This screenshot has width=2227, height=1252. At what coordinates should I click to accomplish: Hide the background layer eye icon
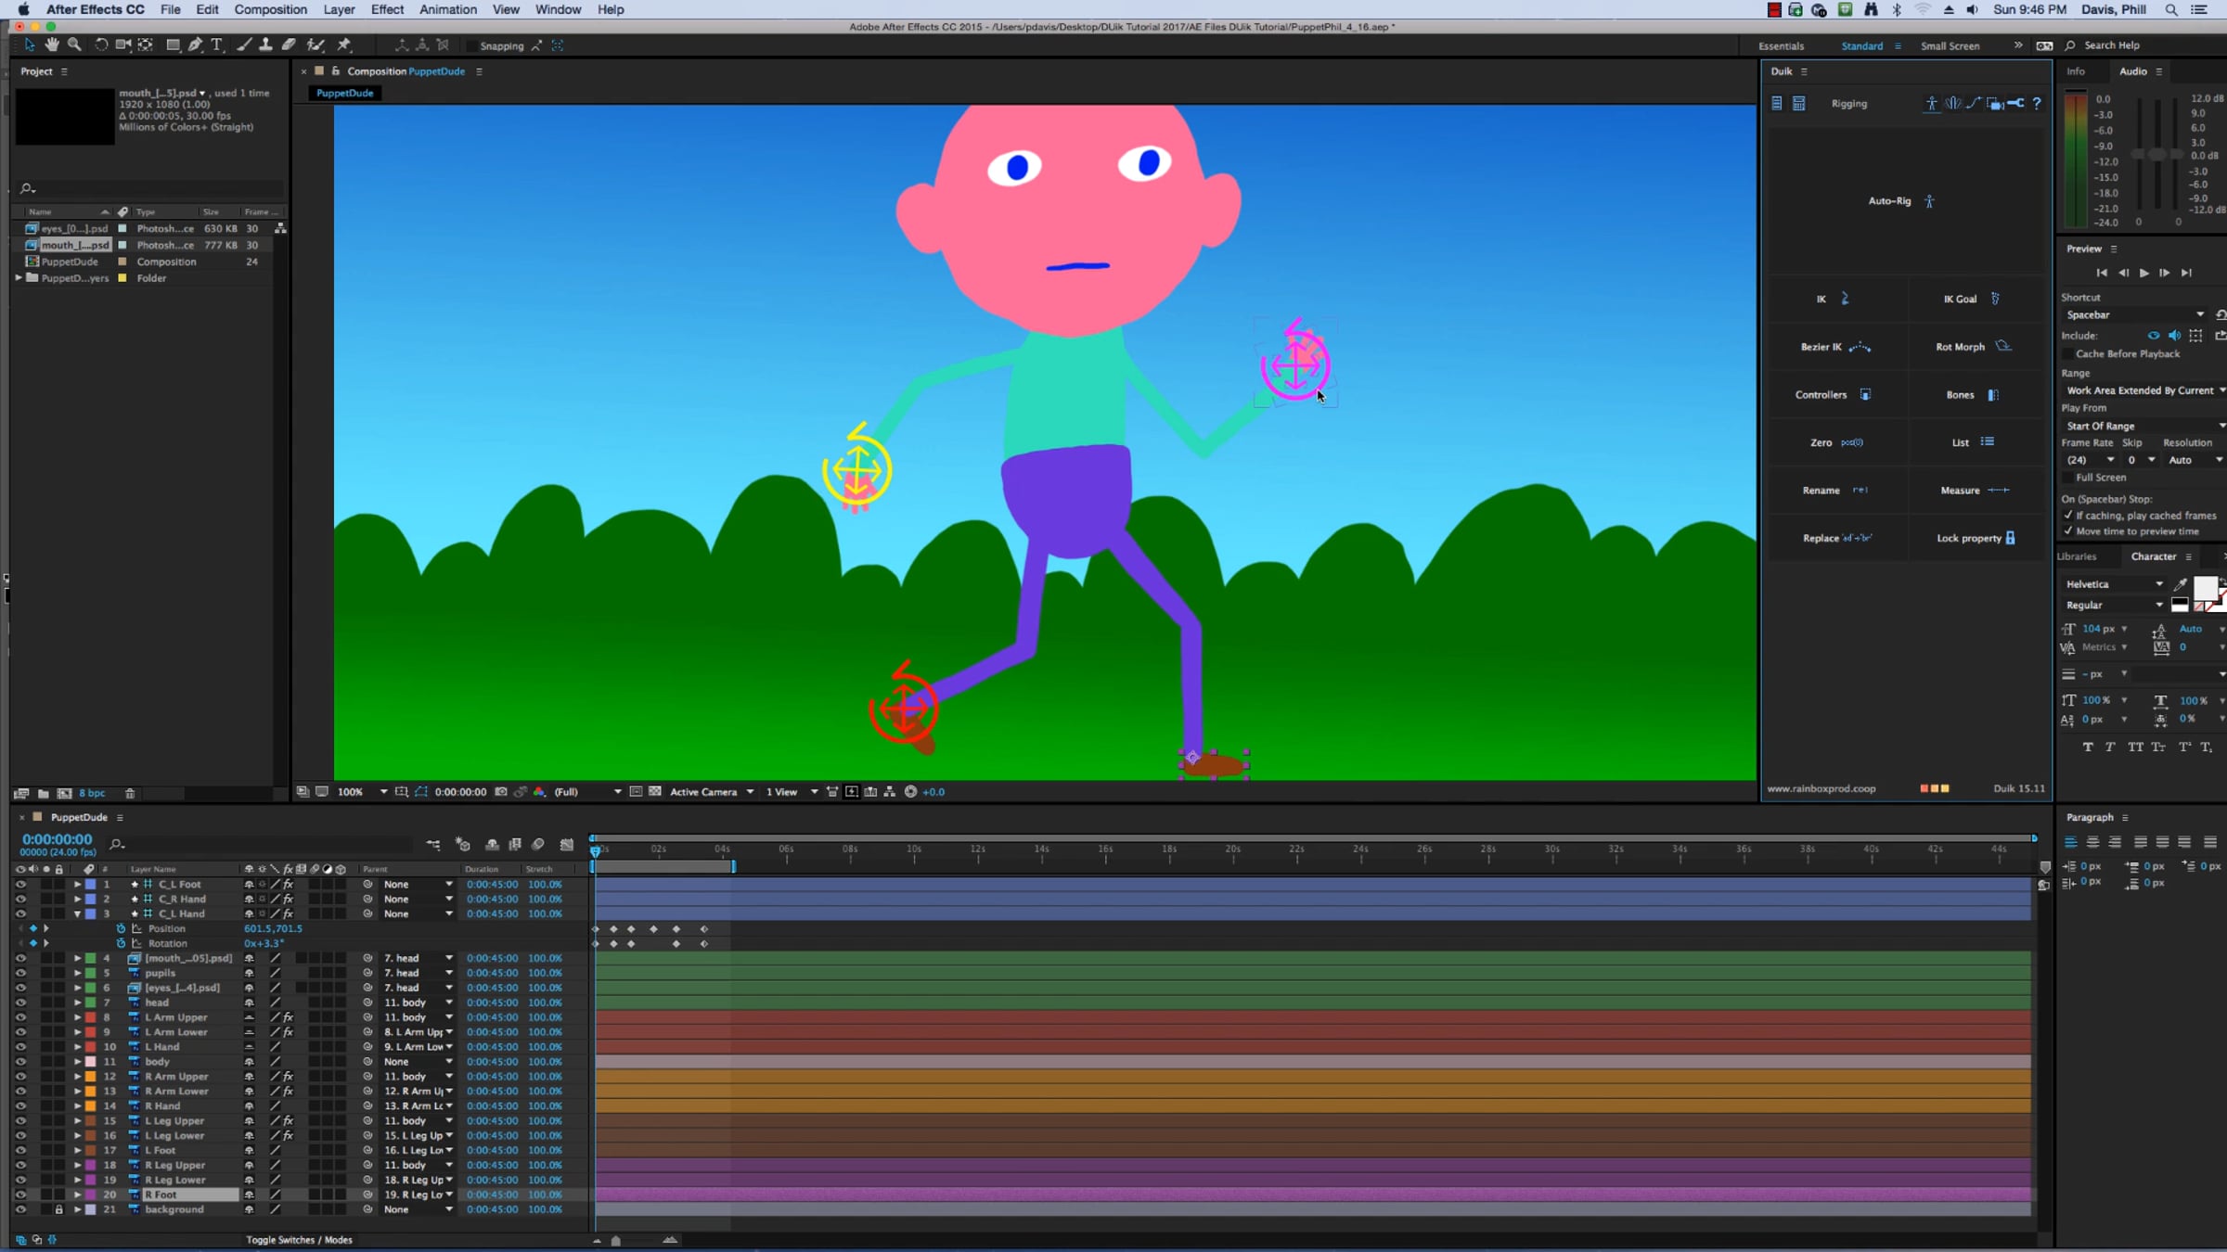[19, 1209]
